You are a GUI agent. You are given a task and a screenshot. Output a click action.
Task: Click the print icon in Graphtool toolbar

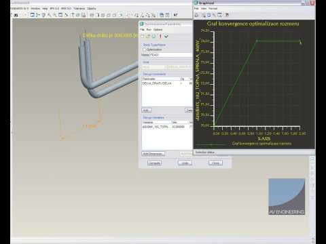(196, 15)
